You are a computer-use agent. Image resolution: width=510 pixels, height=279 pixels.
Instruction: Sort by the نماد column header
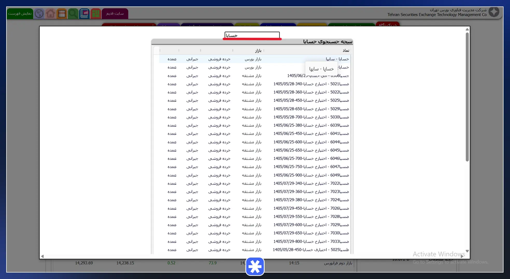346,50
